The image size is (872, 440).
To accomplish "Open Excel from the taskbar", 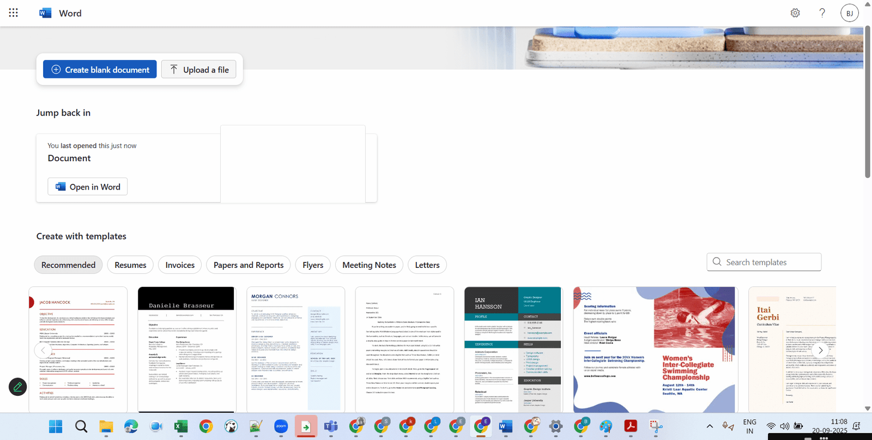I will [180, 426].
